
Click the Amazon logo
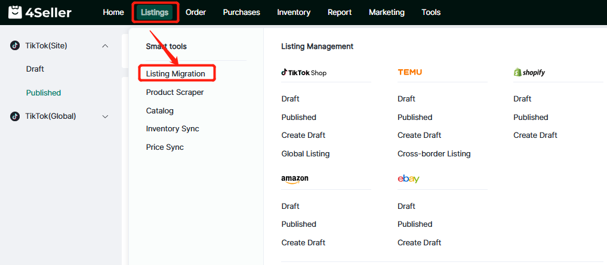[x=295, y=180]
